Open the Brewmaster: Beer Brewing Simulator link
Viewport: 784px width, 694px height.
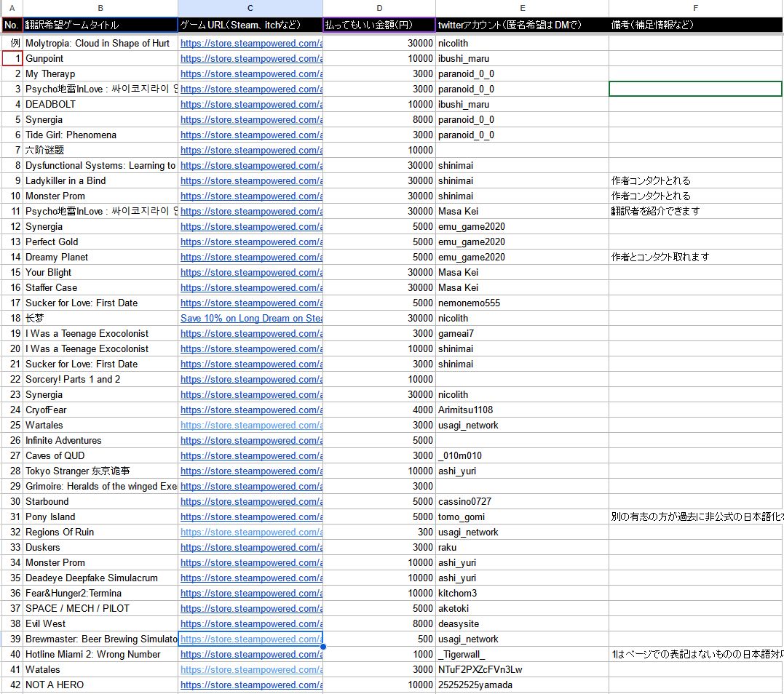pyautogui.click(x=250, y=639)
